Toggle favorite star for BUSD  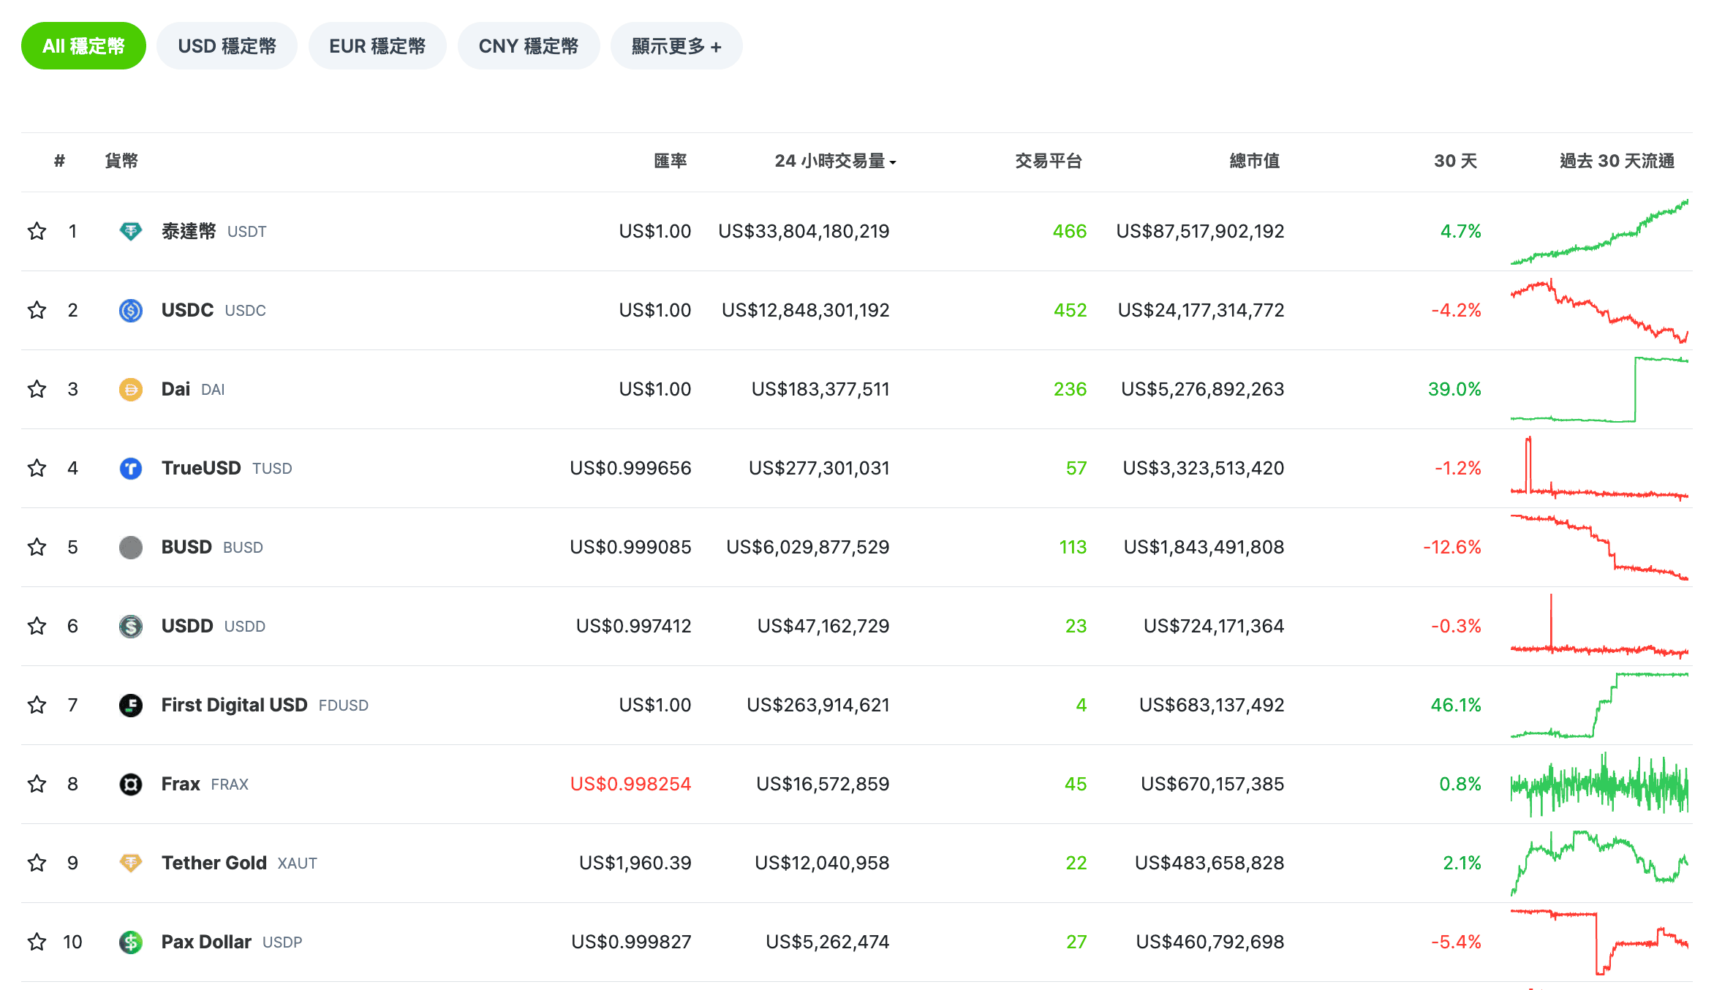tap(37, 547)
